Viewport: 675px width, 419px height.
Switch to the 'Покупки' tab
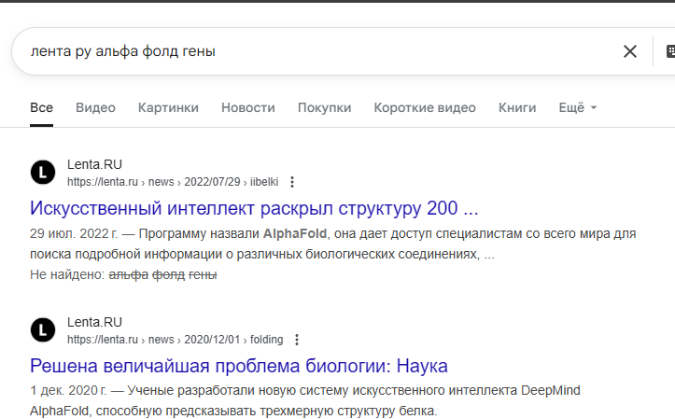click(x=325, y=107)
